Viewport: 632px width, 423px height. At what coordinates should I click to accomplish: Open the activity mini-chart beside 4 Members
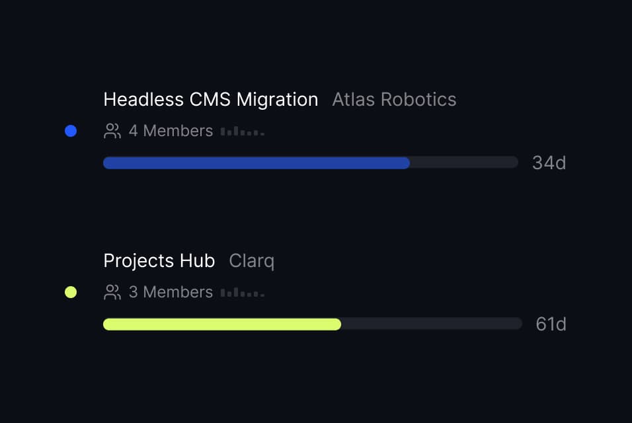(x=242, y=131)
